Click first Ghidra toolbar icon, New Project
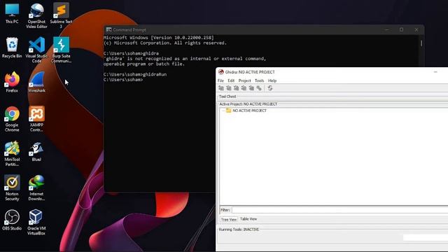 221,88
